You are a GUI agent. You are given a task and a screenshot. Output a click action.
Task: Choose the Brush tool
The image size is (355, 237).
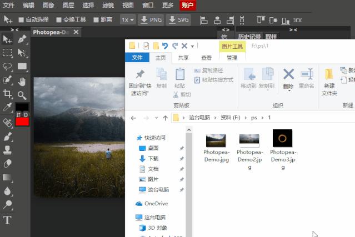pyautogui.click(x=7, y=137)
